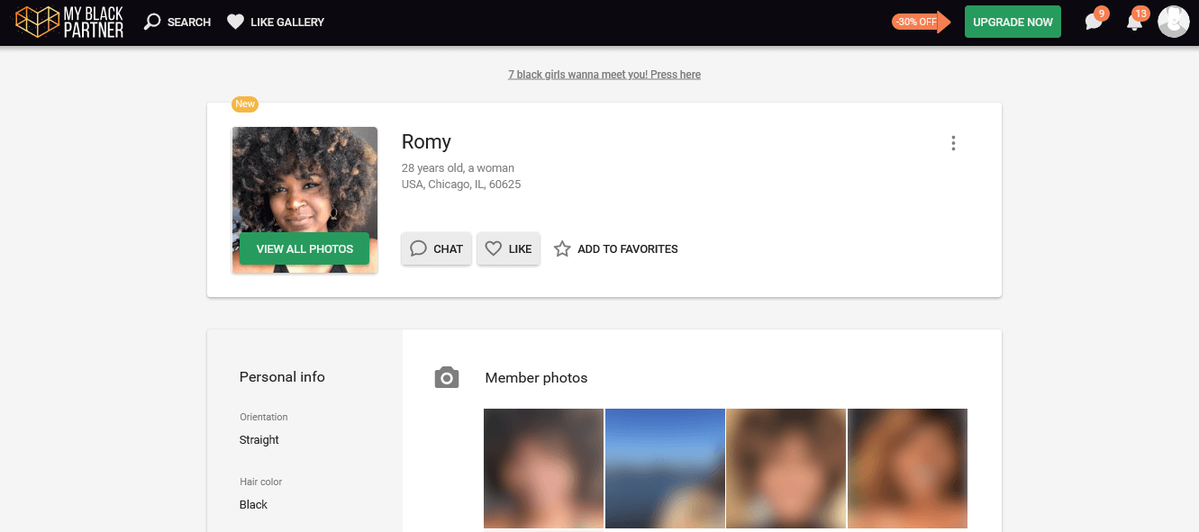Start a chat with Romy

[436, 248]
